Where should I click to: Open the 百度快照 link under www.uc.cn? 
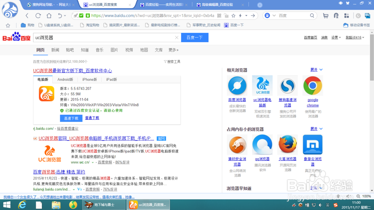(x=105, y=162)
